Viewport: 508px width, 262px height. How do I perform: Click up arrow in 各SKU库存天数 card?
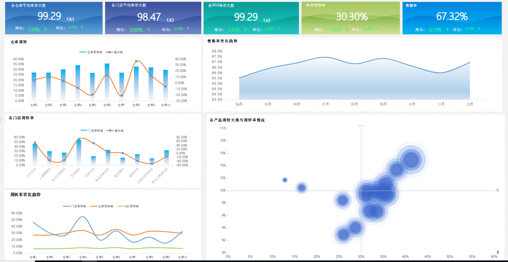245,30
